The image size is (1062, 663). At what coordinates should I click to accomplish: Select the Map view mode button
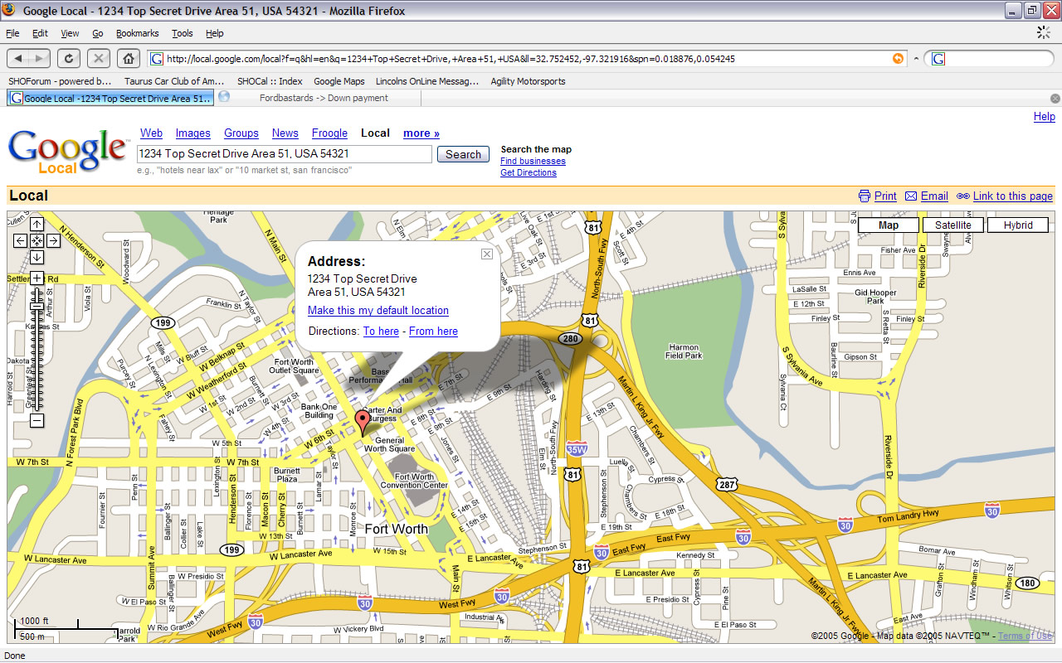[x=888, y=225]
